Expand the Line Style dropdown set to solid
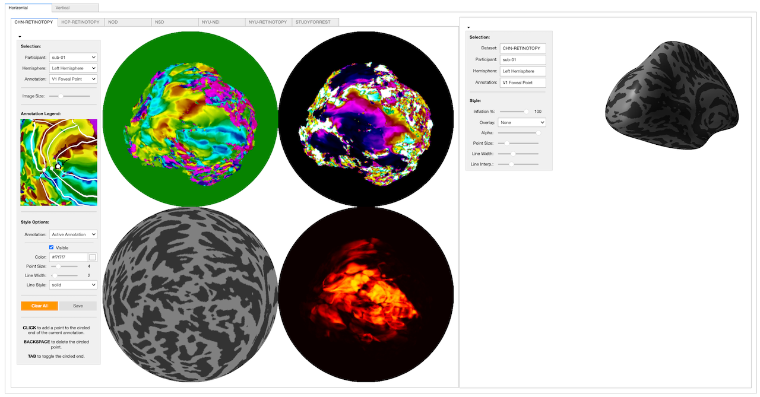Image resolution: width=760 pixels, height=397 pixels. click(x=73, y=285)
